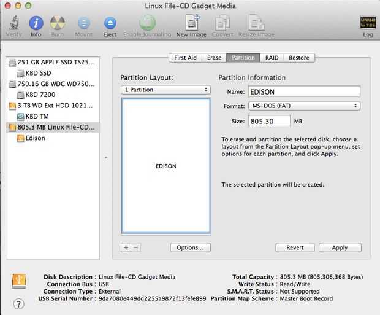
Task: Open the Log toolbar icon
Action: 368,23
